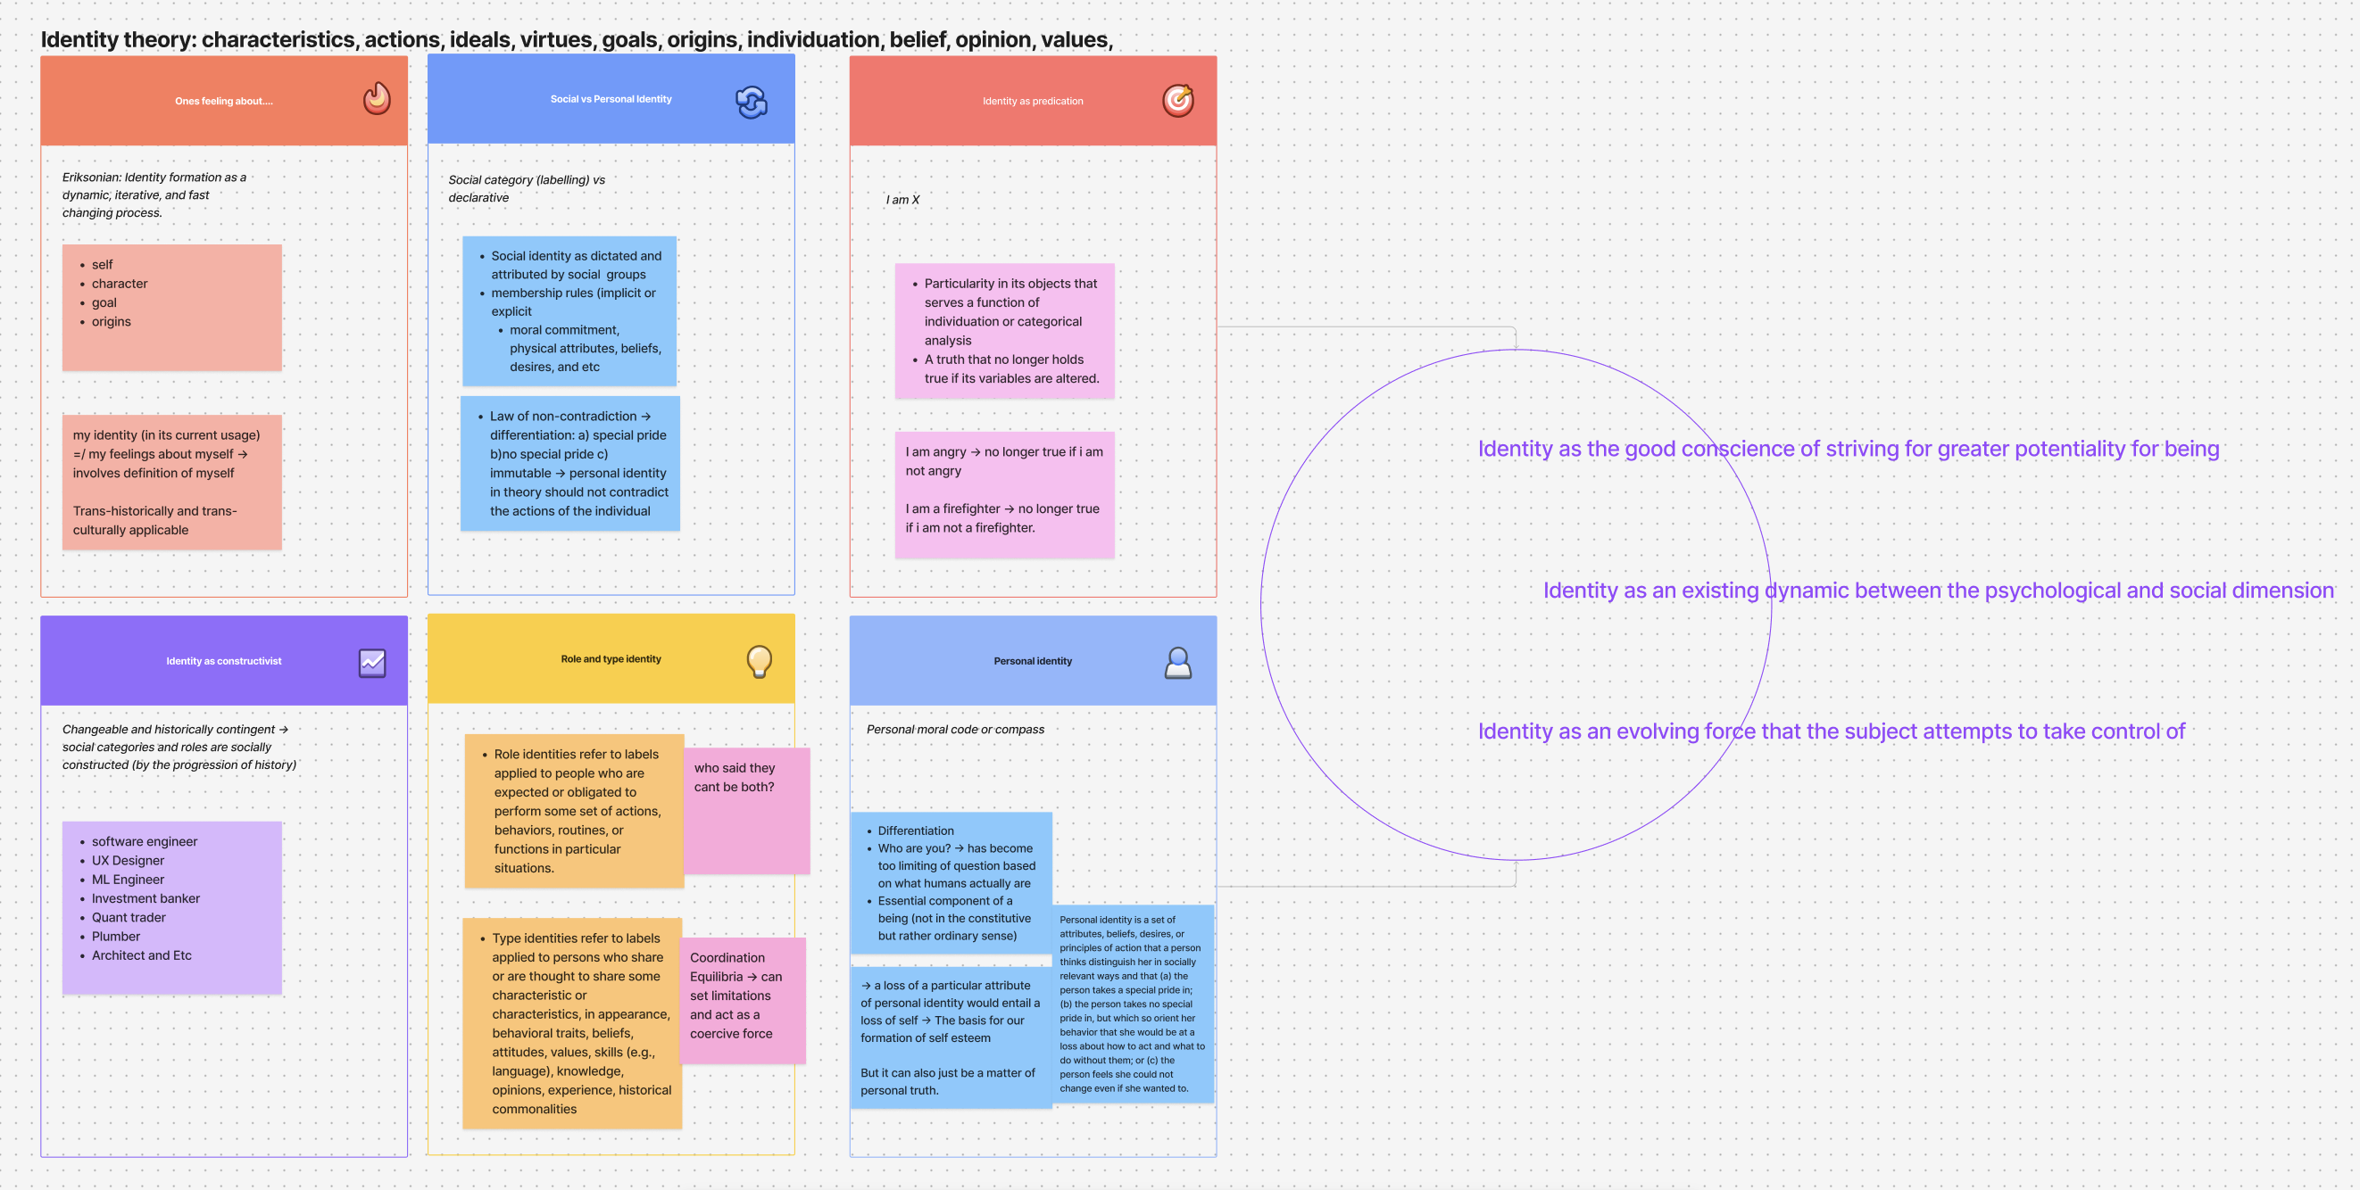
Task: Click text 'Identity as the good conscience of striving'
Action: [x=1848, y=450]
